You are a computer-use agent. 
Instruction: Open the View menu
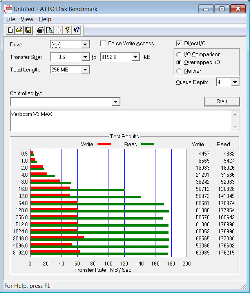(27, 19)
